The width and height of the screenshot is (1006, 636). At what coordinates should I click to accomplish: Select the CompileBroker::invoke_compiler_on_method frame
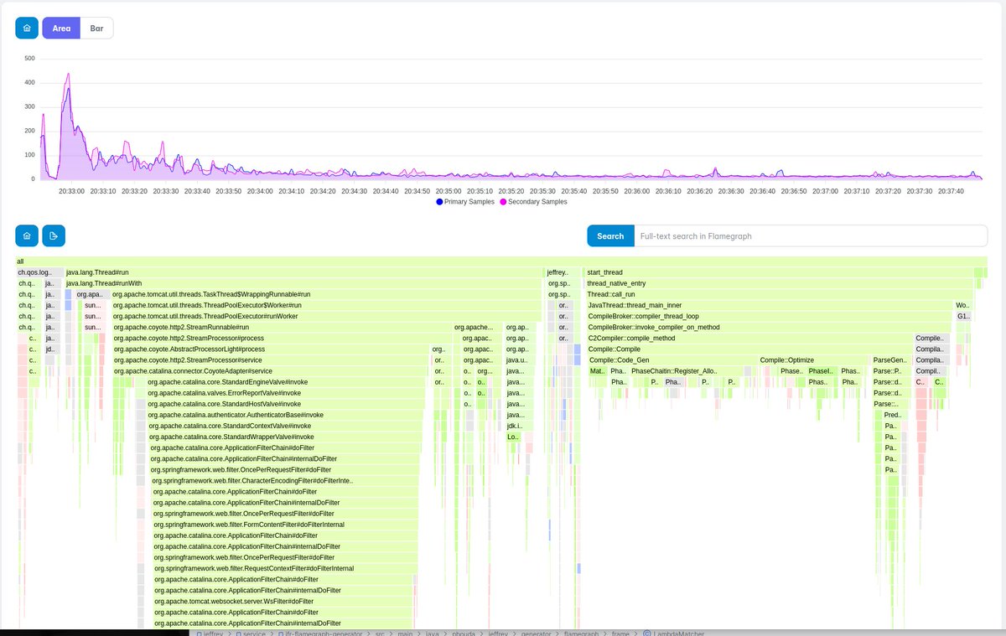click(x=770, y=327)
